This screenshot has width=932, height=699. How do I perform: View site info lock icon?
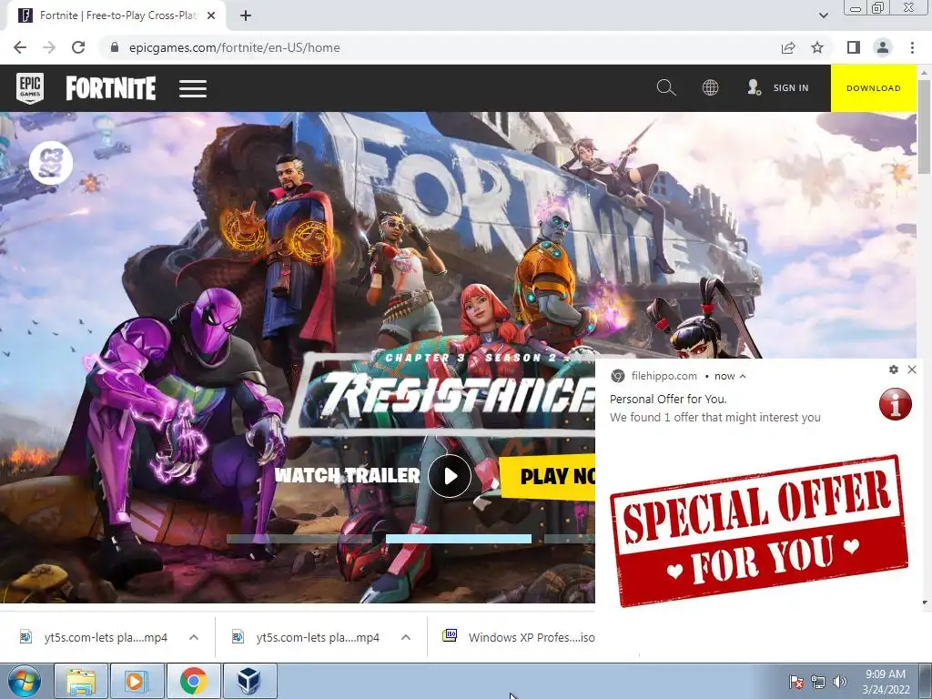coord(115,47)
